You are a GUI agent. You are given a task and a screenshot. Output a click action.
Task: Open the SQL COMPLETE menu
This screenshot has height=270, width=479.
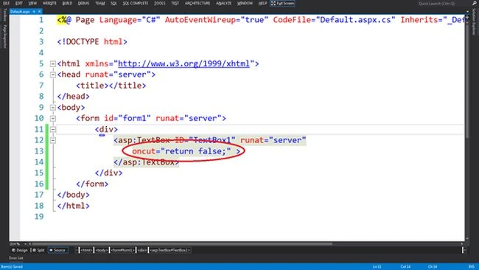(x=136, y=3)
